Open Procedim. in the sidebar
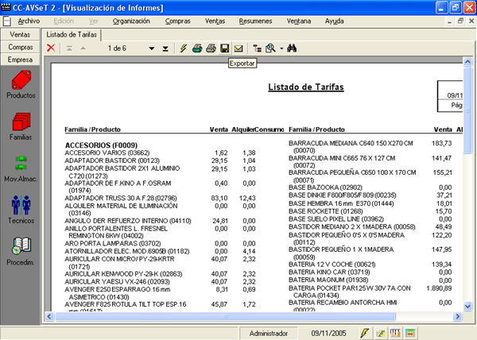 pos(21,252)
